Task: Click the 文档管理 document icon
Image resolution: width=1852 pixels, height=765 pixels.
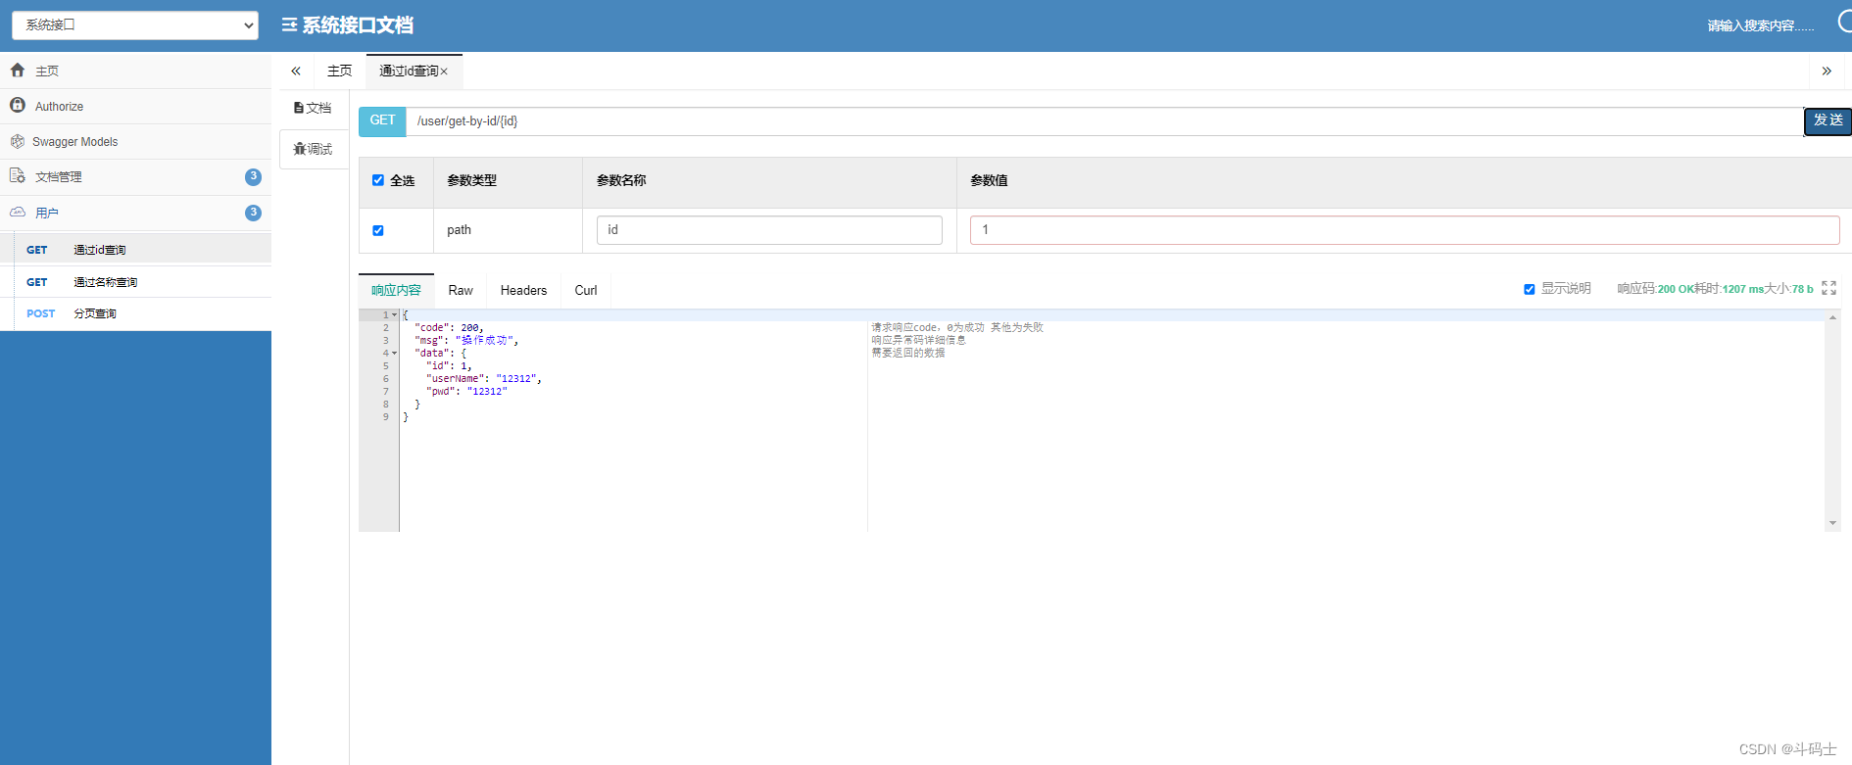Action: pos(18,175)
